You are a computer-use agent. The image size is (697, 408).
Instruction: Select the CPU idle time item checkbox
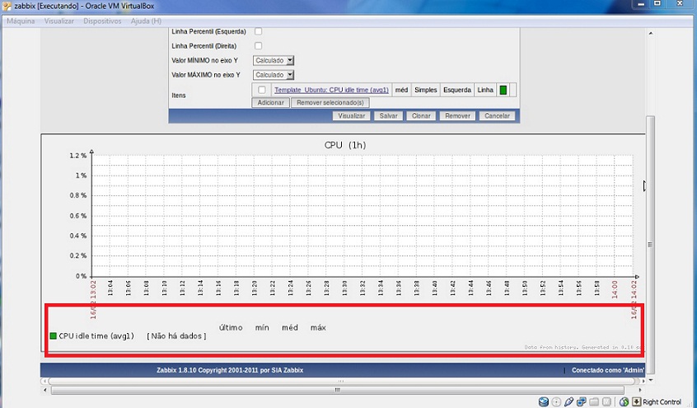(262, 90)
